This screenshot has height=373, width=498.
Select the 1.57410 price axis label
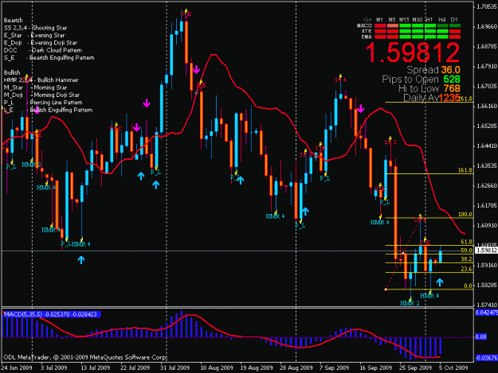pos(487,305)
